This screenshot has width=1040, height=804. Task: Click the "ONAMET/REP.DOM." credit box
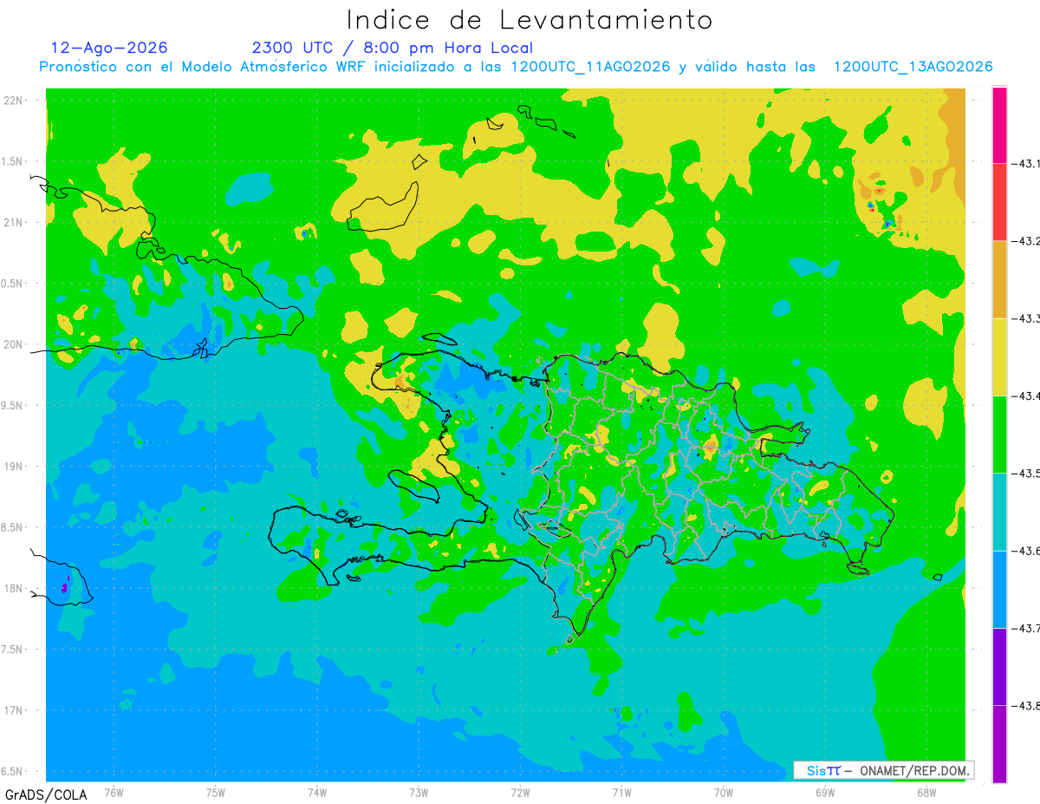[x=883, y=770]
